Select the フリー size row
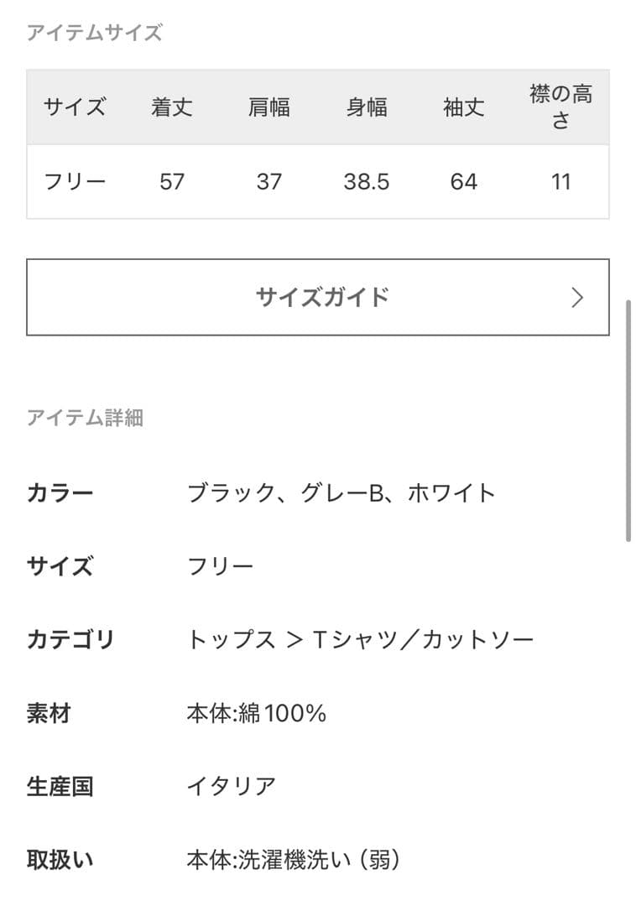This screenshot has height=906, width=636. click(x=75, y=181)
